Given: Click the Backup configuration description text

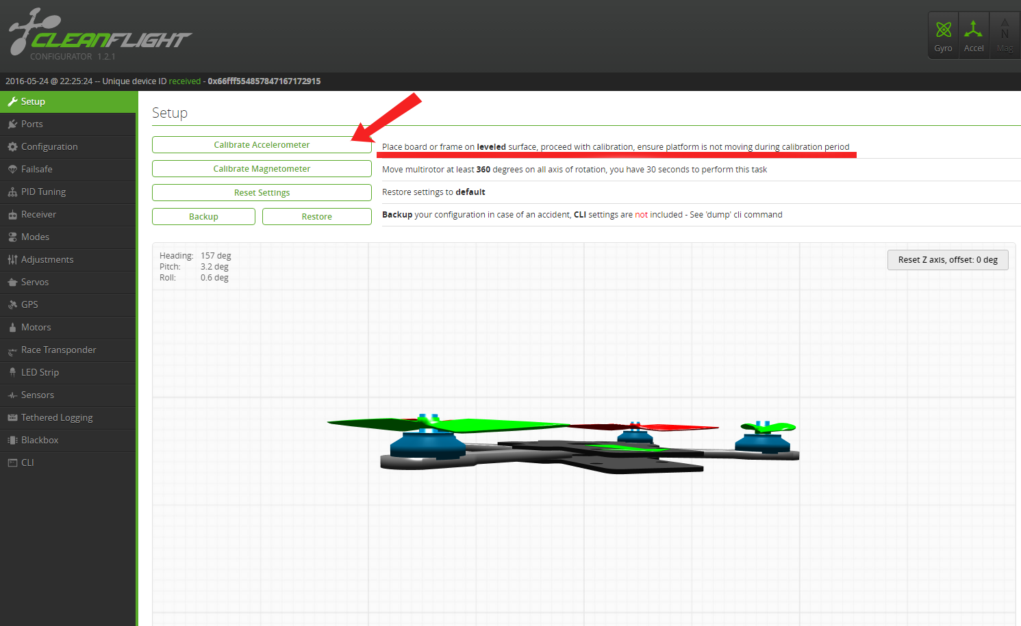Looking at the screenshot, I should click(582, 215).
